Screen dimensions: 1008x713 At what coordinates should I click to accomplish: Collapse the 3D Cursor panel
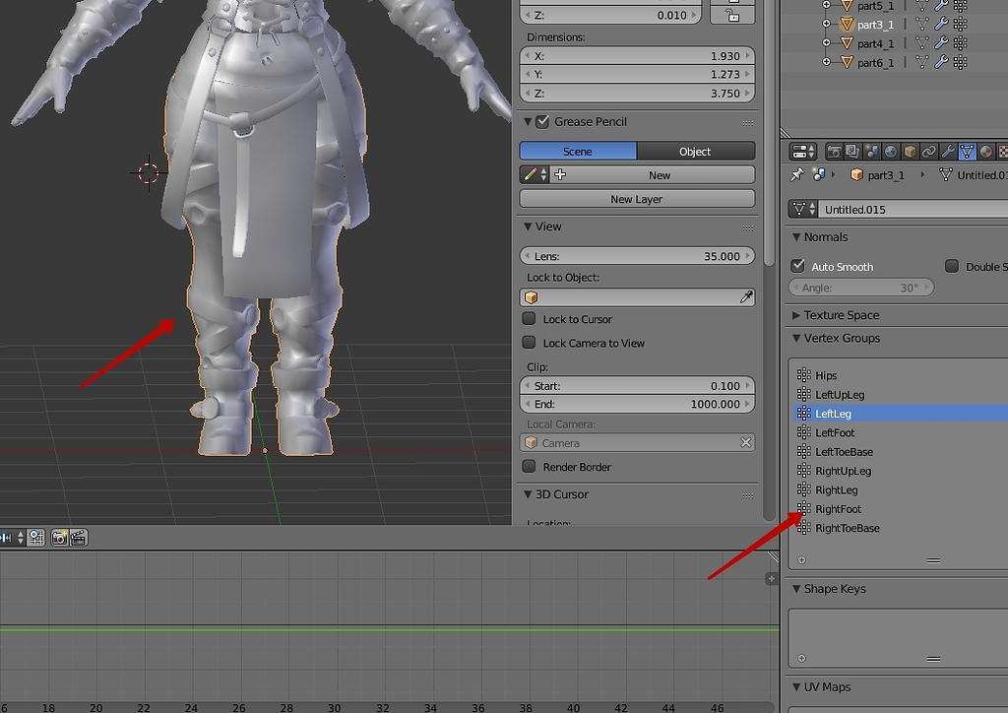[x=528, y=494]
